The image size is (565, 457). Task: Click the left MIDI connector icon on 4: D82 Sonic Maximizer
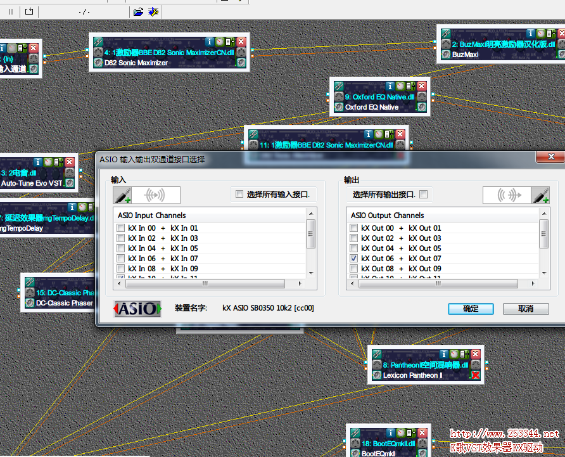click(98, 53)
